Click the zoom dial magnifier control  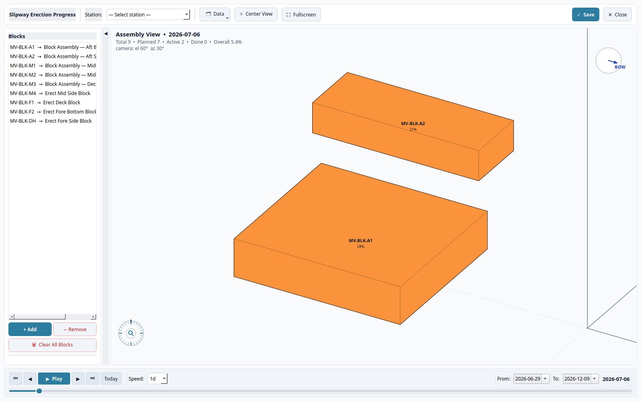[x=131, y=333]
